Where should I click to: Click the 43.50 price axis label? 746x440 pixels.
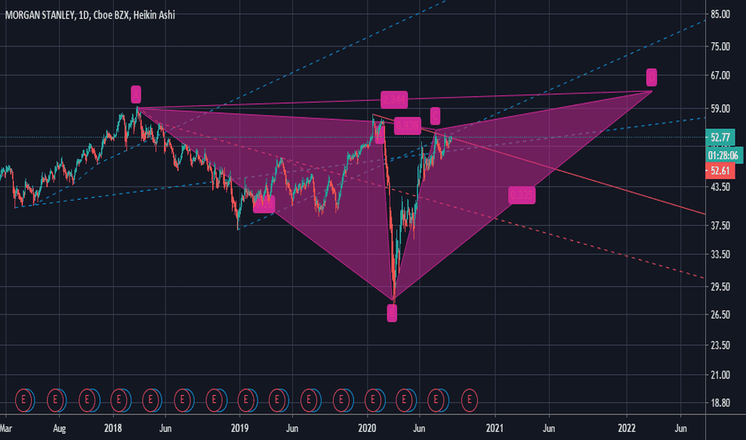[x=720, y=187]
